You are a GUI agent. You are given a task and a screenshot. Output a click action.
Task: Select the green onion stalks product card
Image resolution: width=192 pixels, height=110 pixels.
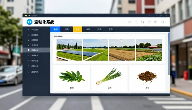tap(109, 78)
